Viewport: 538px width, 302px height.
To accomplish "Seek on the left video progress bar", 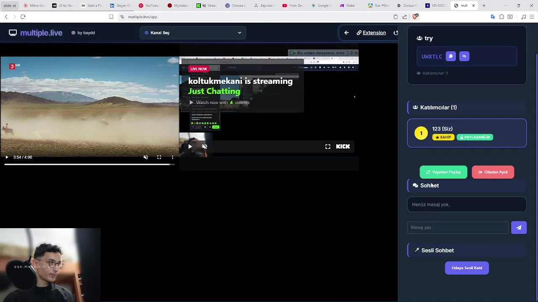I will pos(90,164).
